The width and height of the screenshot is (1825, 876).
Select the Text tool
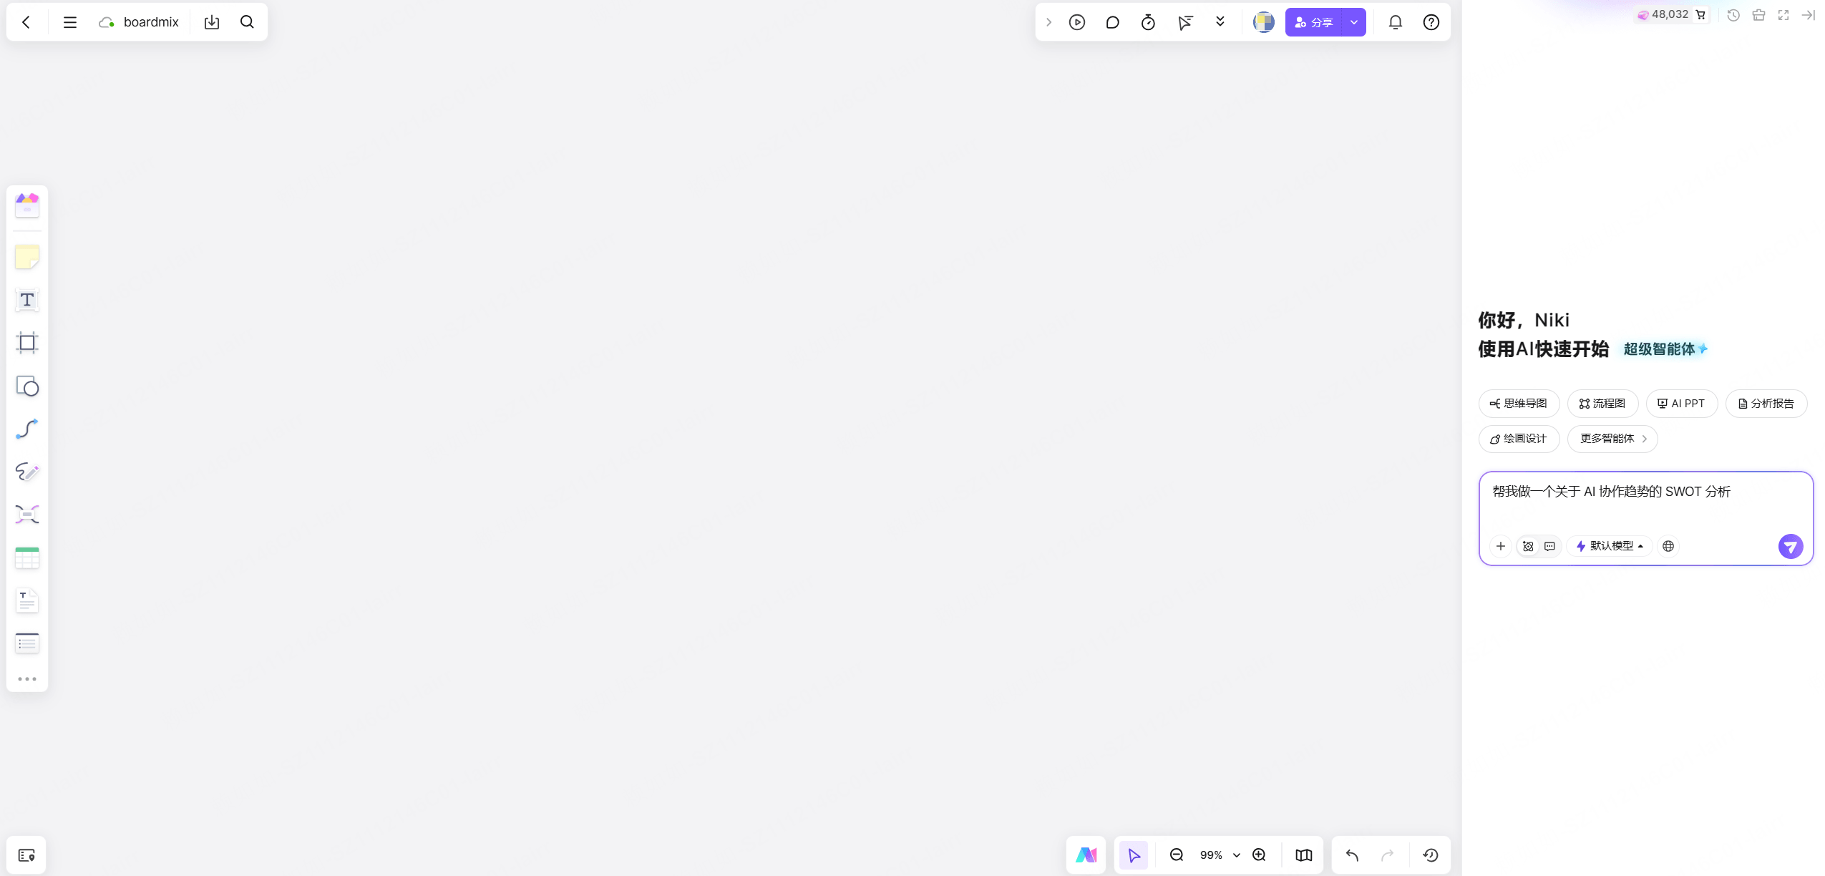click(27, 300)
